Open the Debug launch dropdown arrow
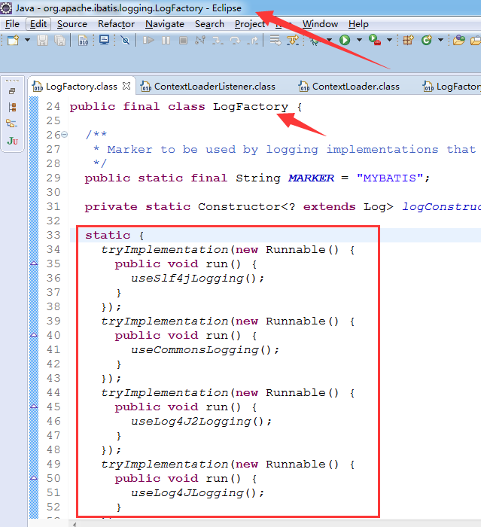Screen dimensions: 481x527 [x=330, y=41]
